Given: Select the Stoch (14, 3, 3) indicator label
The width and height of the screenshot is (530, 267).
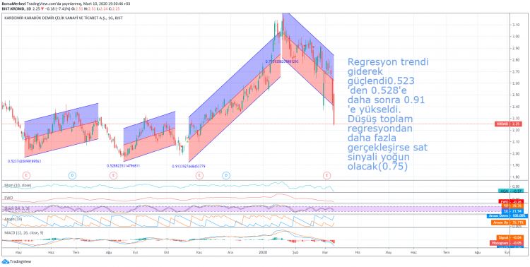Looking at the screenshot, I should pos(16,208).
